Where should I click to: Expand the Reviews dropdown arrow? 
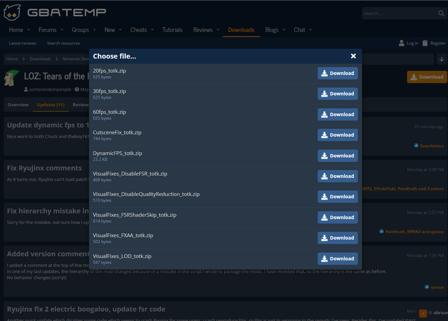[218, 30]
